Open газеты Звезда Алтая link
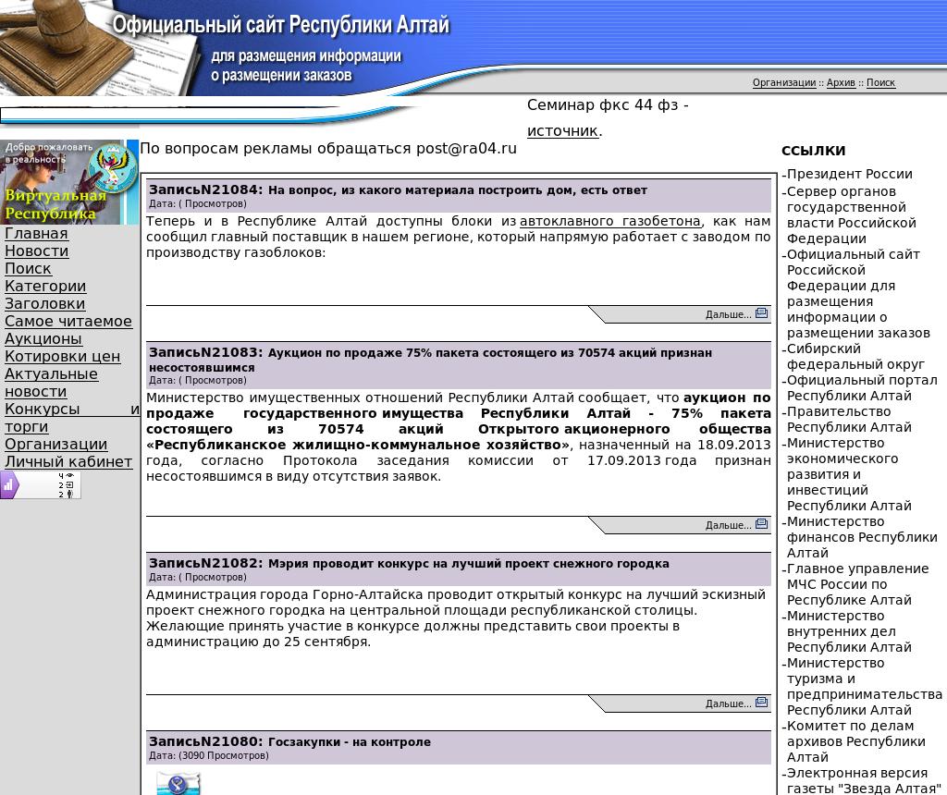947x795 pixels. point(864,780)
